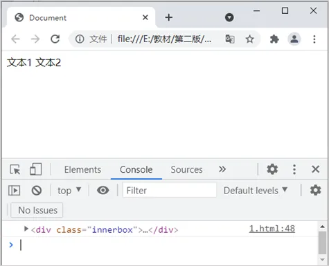Open a new tab with the plus button
Viewport: 329px width, 266px height.
coord(169,17)
